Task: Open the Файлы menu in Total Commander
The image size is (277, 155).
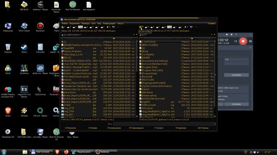Action: pos(64,23)
